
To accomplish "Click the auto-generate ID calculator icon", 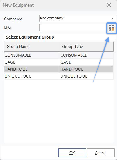I will coord(111,28).
